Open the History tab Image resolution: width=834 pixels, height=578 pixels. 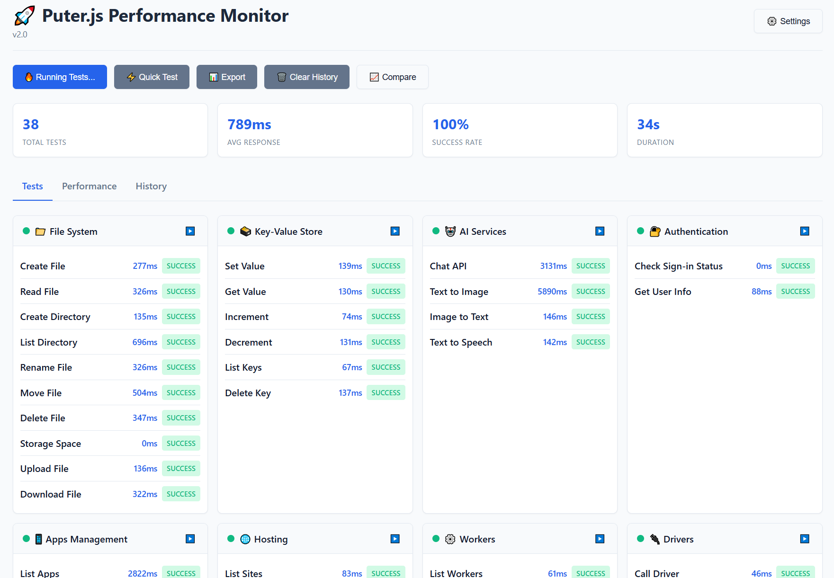(x=151, y=187)
